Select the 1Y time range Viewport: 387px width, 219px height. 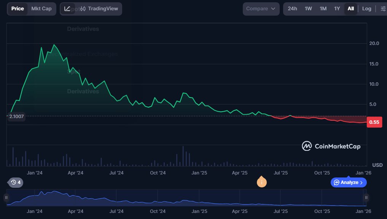tap(337, 9)
